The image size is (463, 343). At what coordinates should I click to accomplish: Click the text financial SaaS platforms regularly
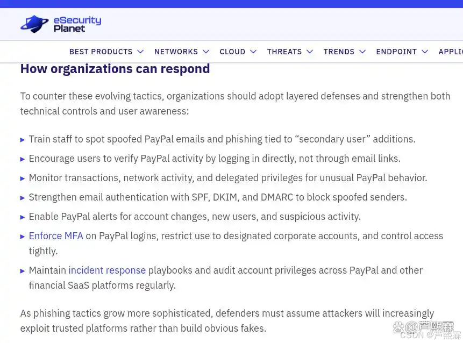(x=102, y=285)
